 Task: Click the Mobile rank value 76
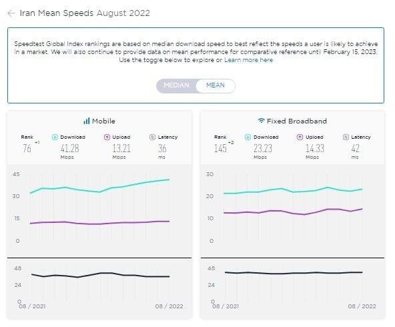pyautogui.click(x=27, y=148)
